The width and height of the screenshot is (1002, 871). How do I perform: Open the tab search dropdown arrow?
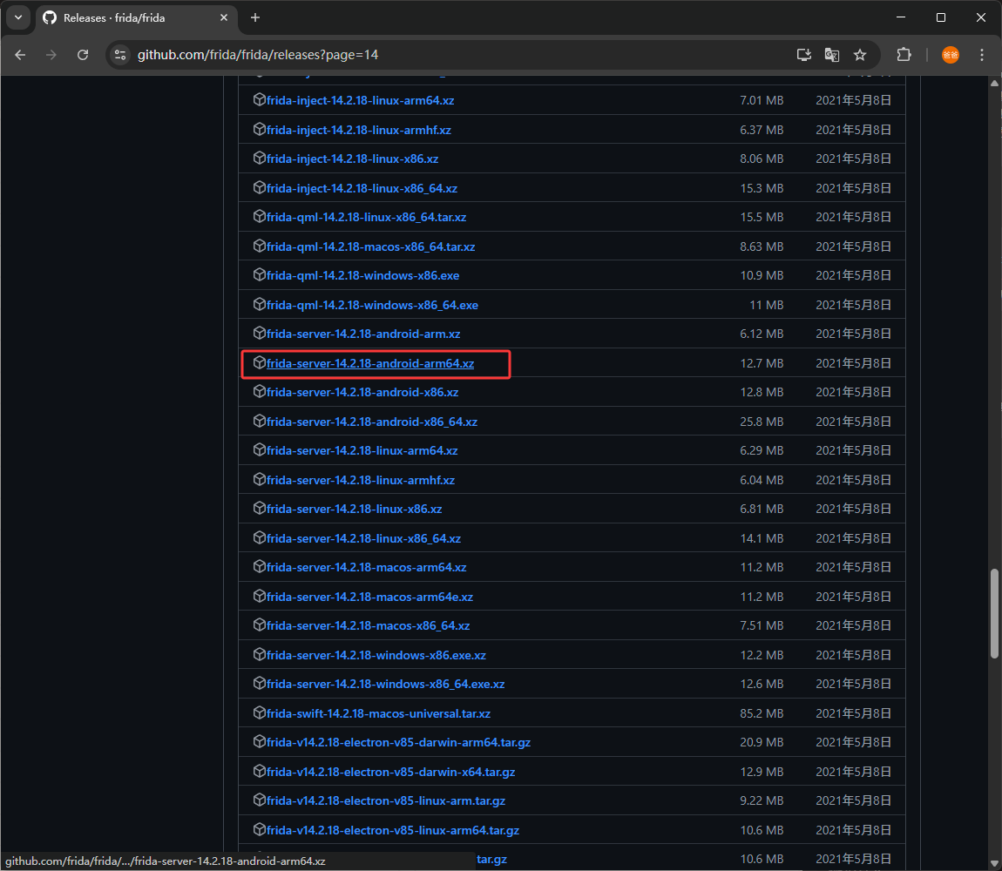[18, 18]
